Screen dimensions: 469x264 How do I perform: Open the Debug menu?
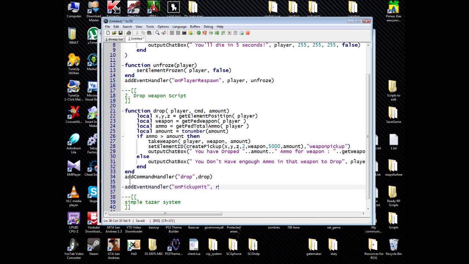tap(208, 26)
